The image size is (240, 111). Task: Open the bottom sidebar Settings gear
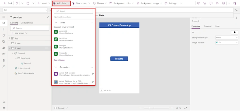point(4,102)
